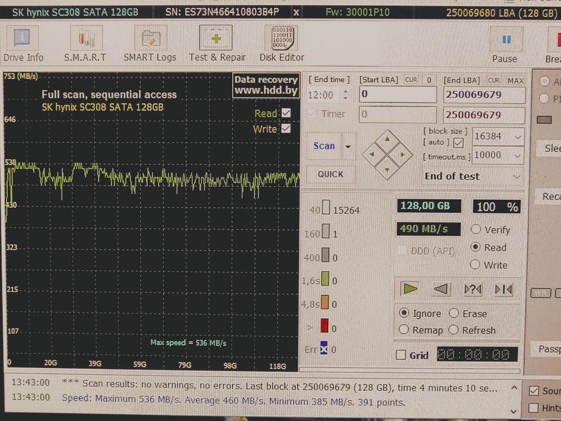The image size is (561, 421).
Task: Click the Speed Maximum 536 MB/s log line
Action: click(x=233, y=400)
